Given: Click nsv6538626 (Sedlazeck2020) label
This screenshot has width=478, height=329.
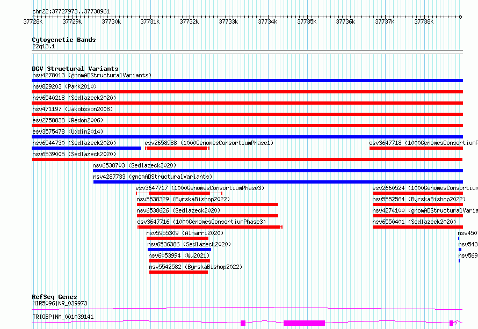Looking at the screenshot, I should coord(179,210).
